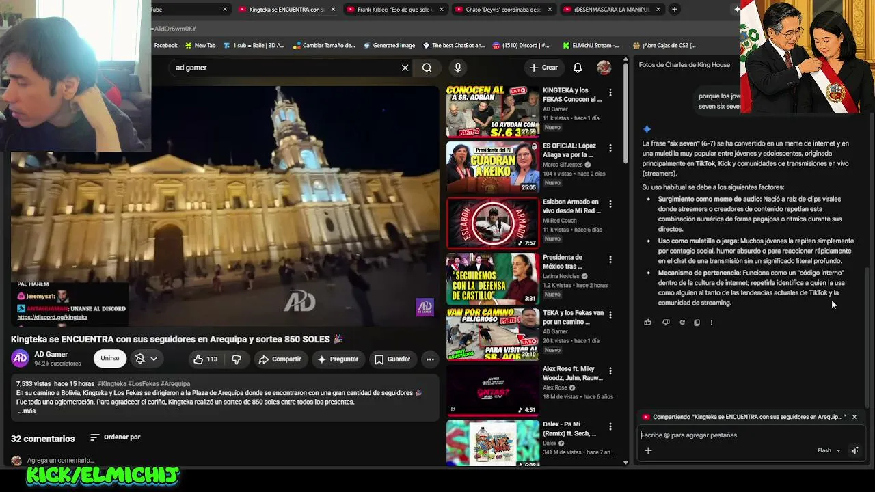This screenshot has width=875, height=492.
Task: Regenerate the AI answer in side panel
Action: click(682, 323)
